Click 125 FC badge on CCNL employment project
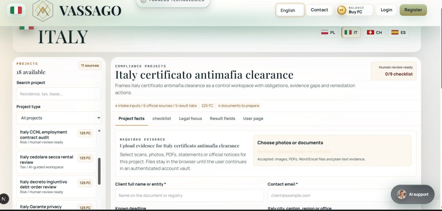442x211 pixels. 85,133
